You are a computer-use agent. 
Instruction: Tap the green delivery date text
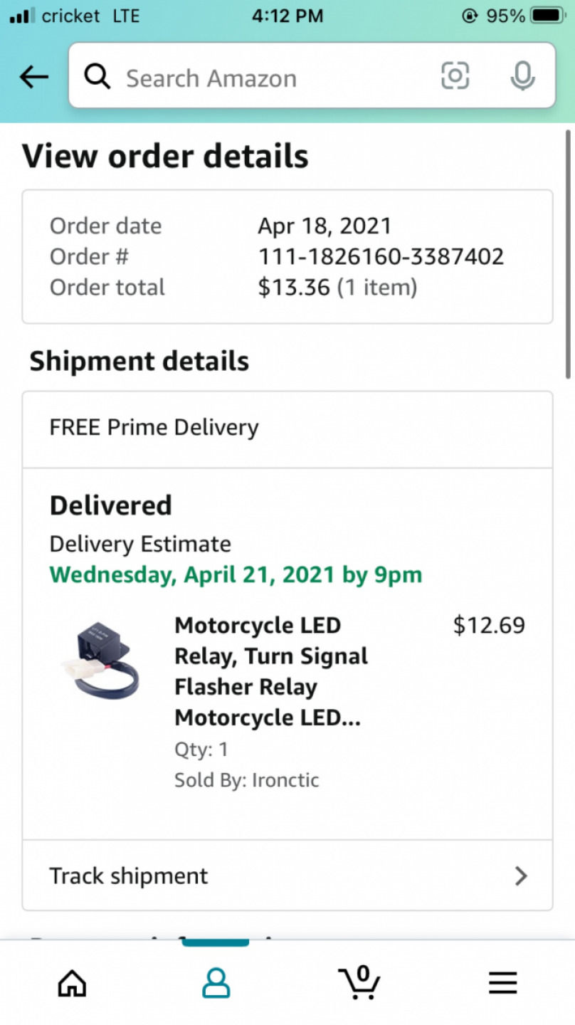tap(236, 574)
